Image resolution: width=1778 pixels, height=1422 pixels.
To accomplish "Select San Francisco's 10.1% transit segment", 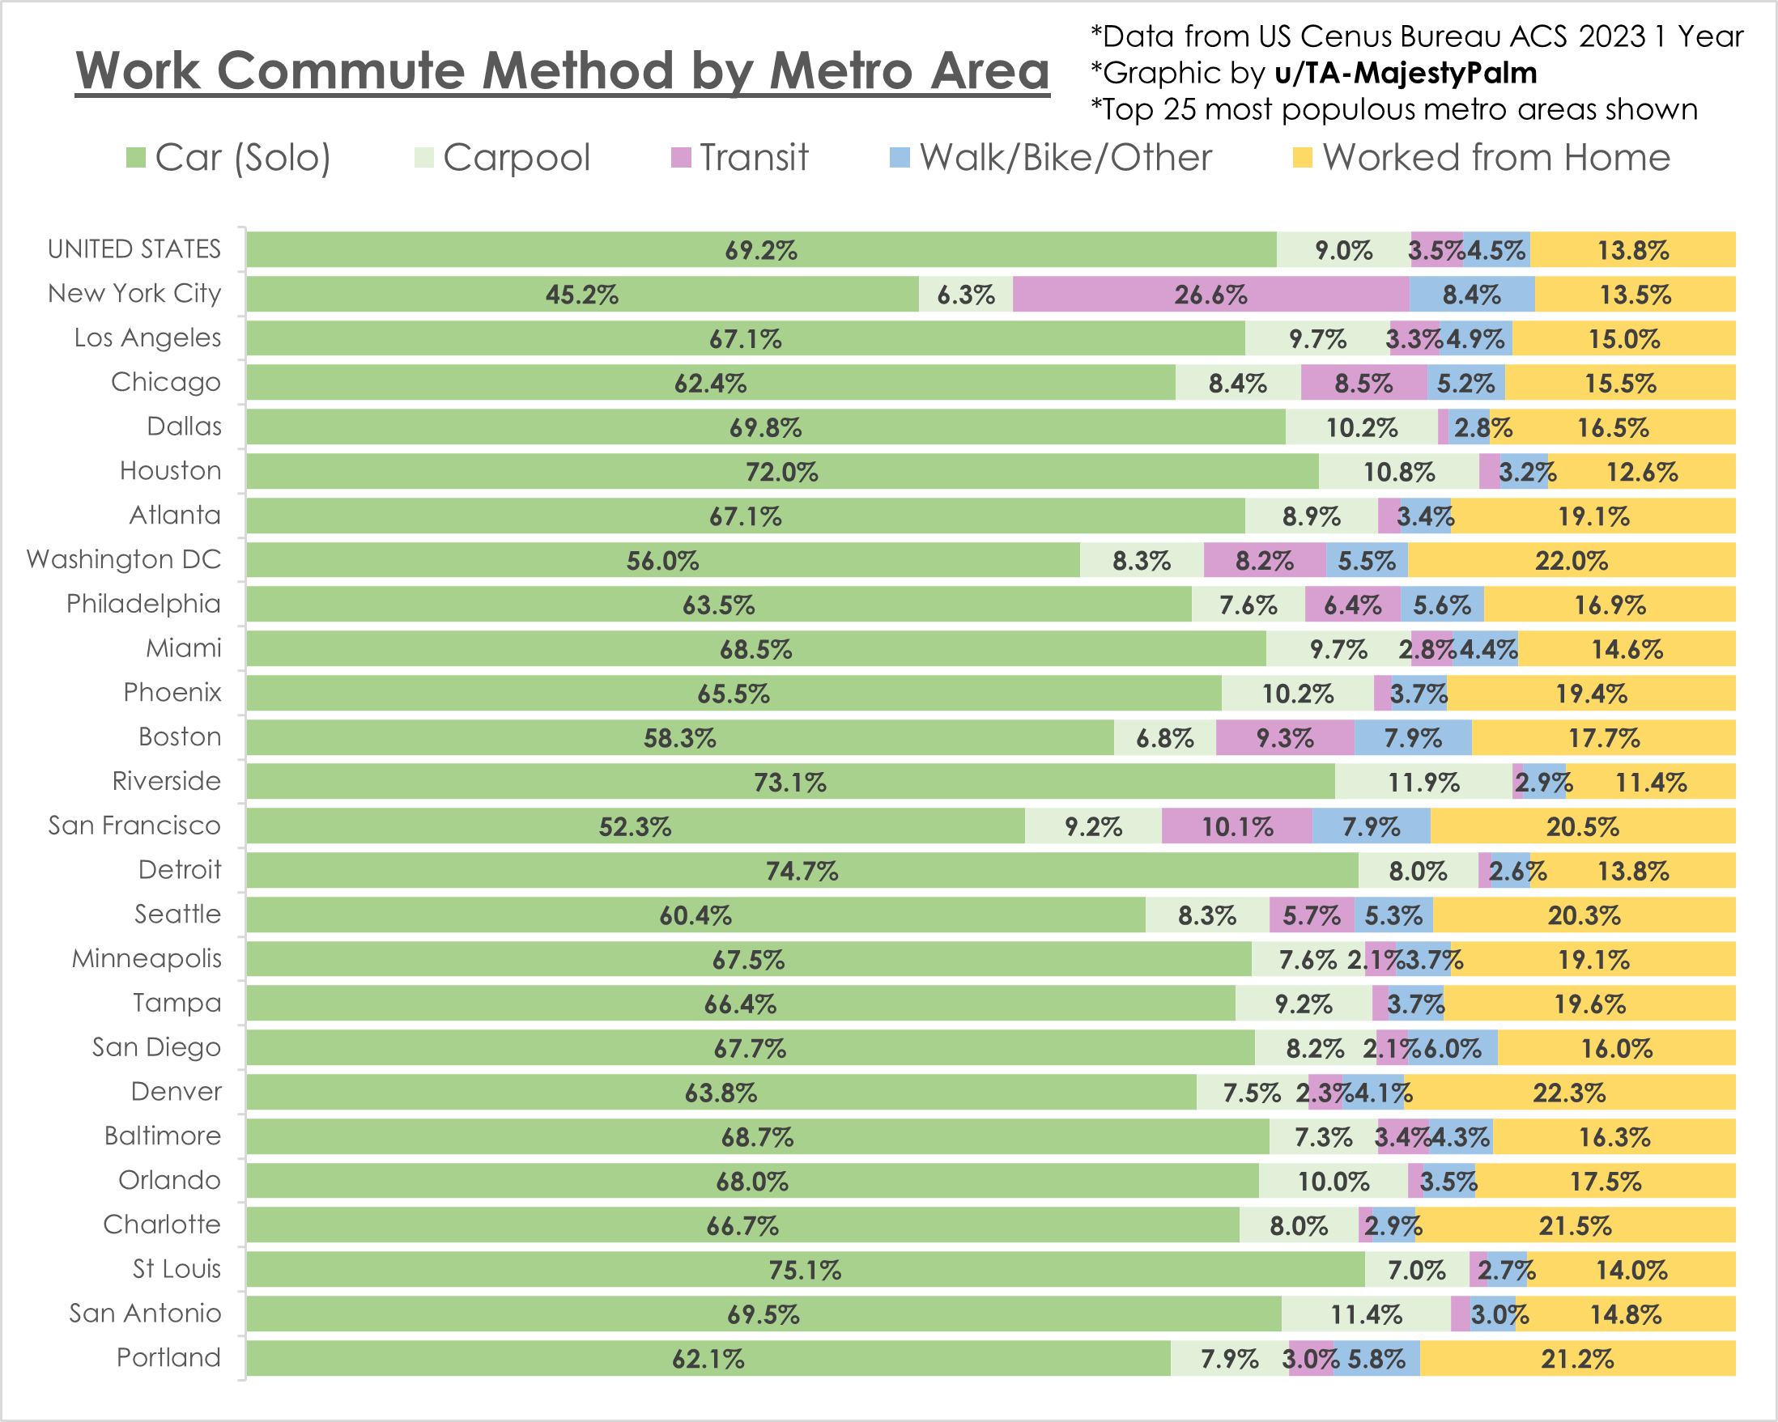I will pyautogui.click(x=1236, y=826).
